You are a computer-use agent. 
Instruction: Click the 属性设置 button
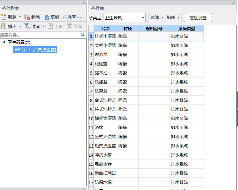pos(198,18)
